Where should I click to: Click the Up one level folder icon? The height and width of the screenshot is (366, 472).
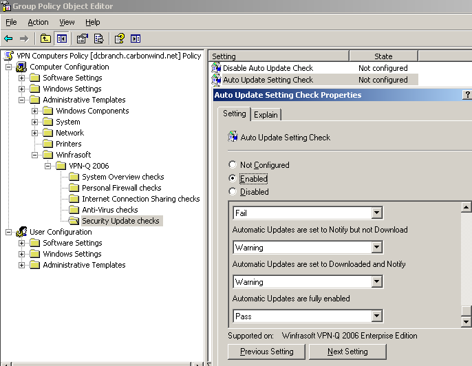[x=45, y=39]
